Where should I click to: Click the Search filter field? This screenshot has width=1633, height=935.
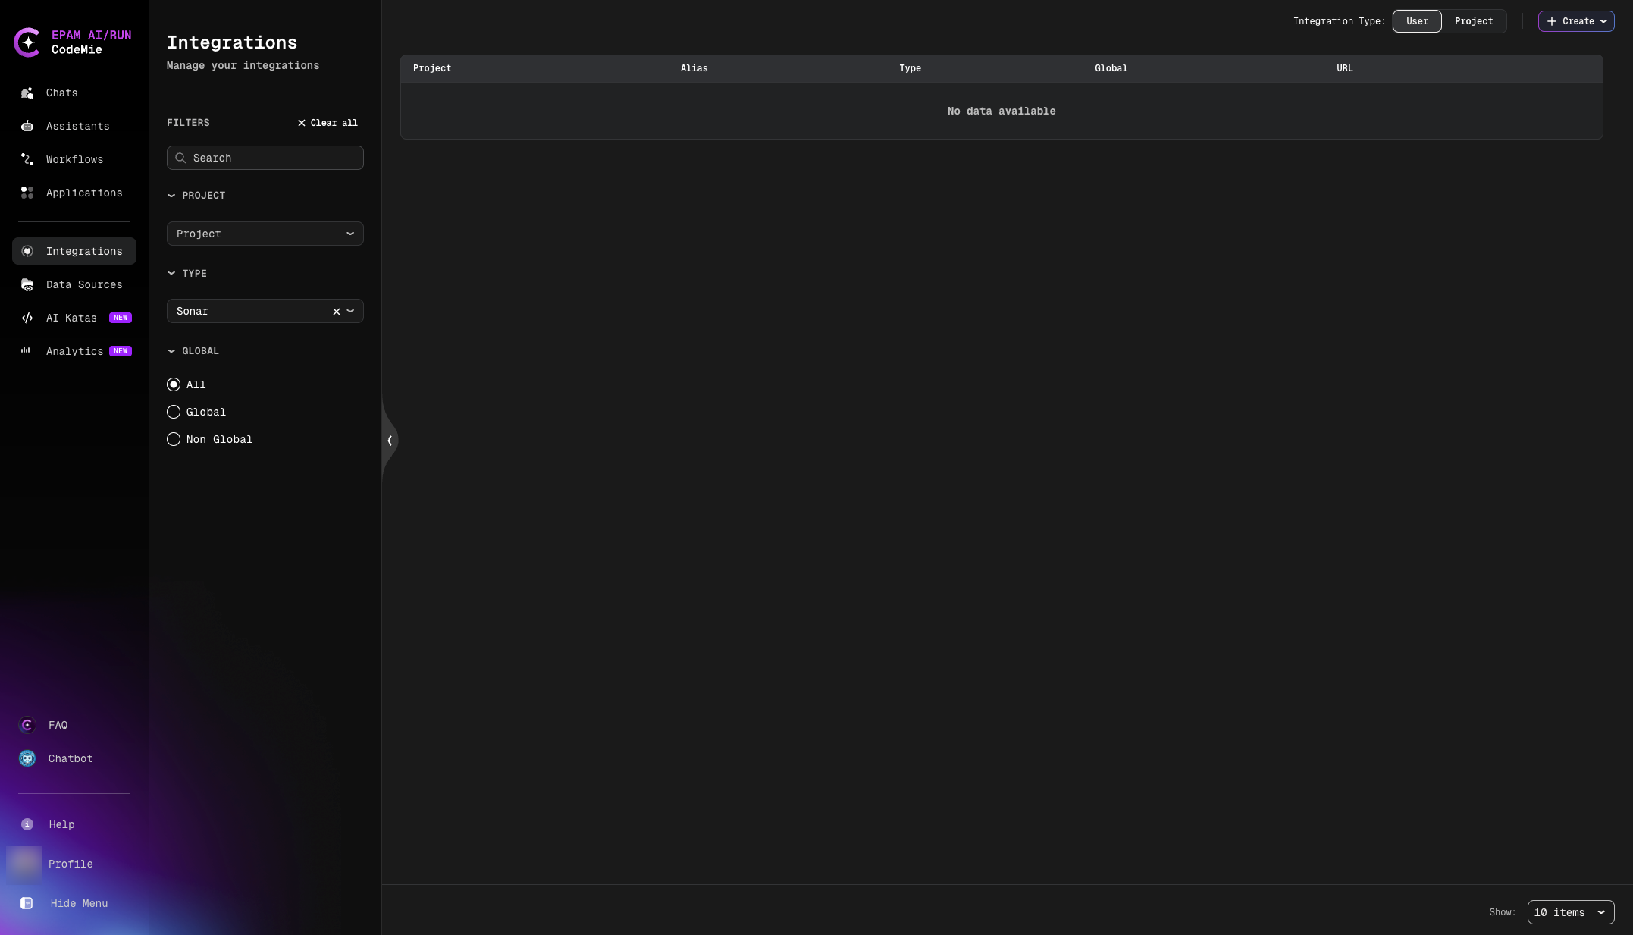click(265, 158)
